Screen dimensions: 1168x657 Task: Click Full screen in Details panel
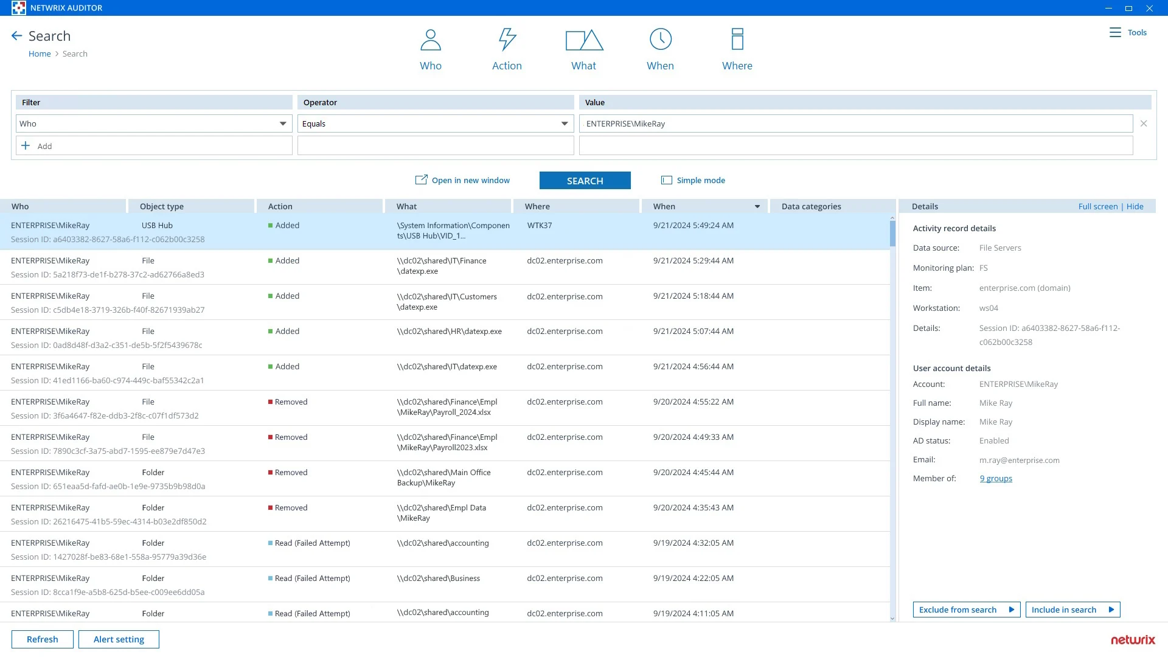click(x=1098, y=206)
